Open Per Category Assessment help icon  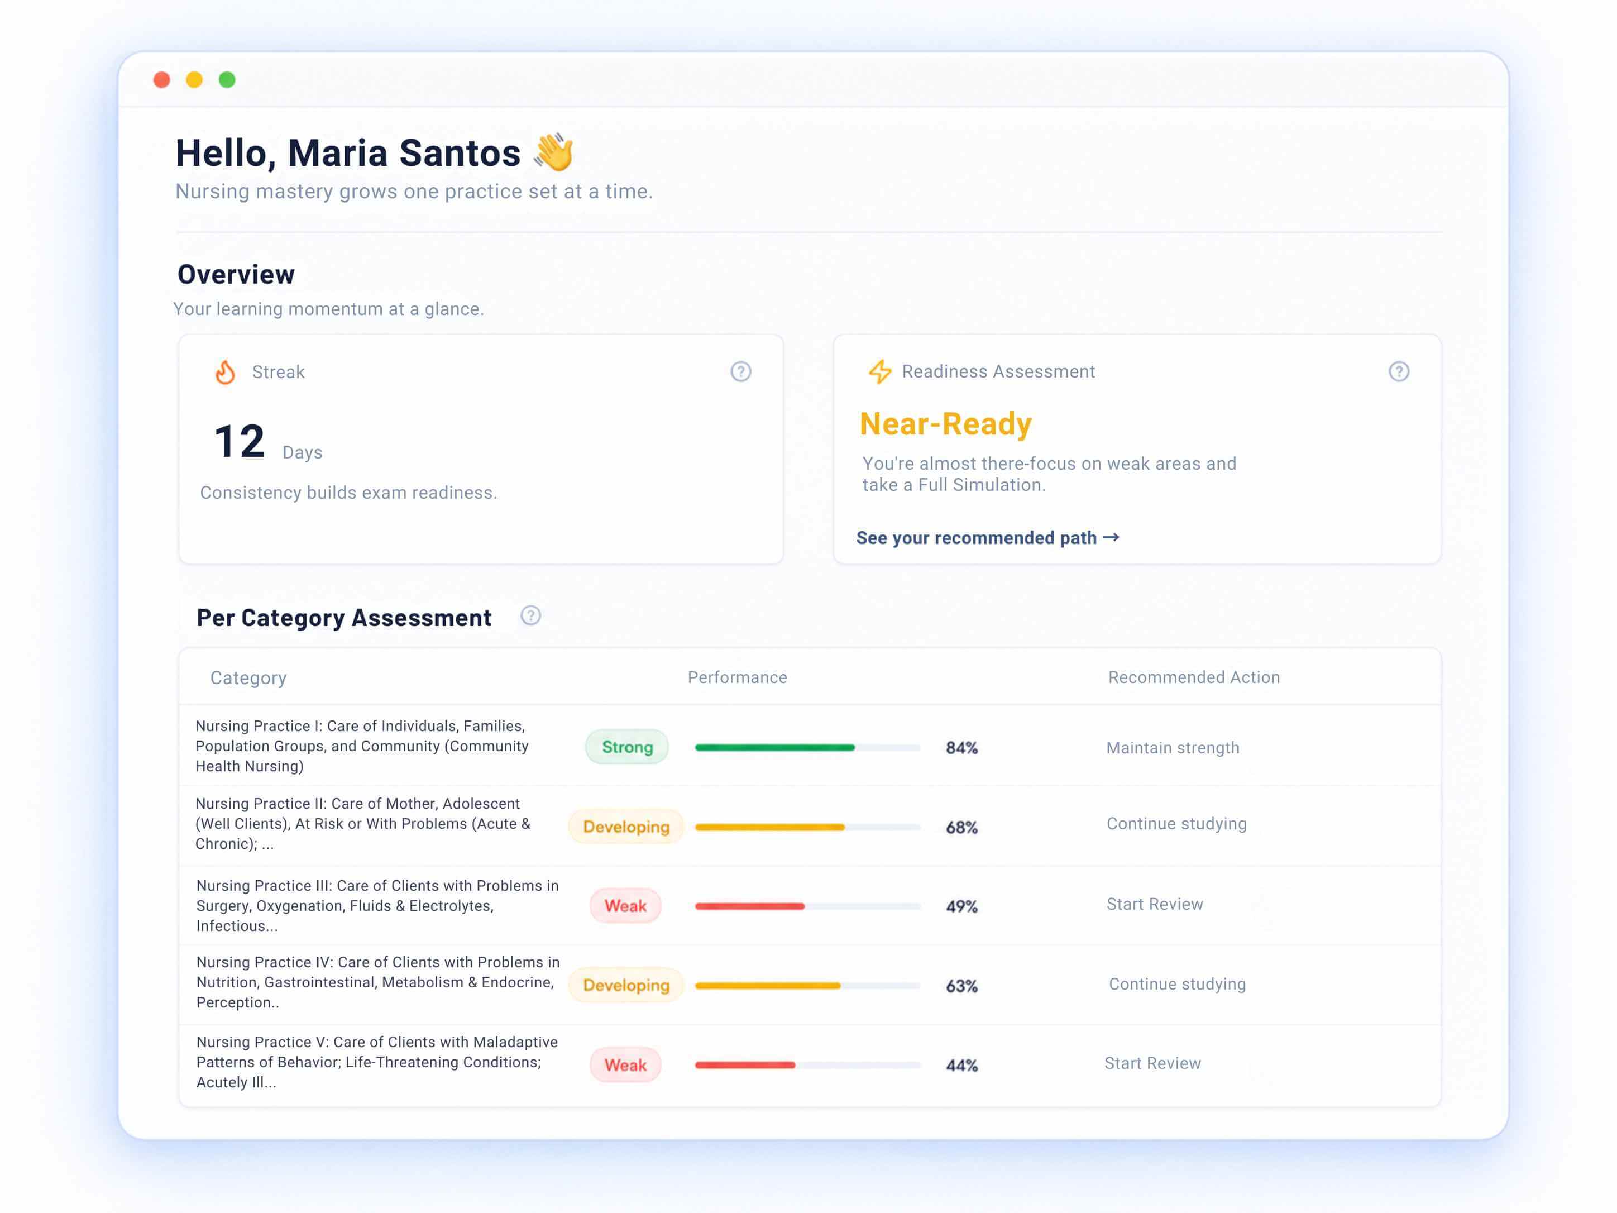[x=530, y=615]
